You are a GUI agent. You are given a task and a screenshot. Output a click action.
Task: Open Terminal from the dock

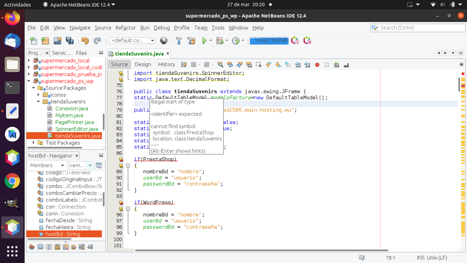pyautogui.click(x=12, y=87)
